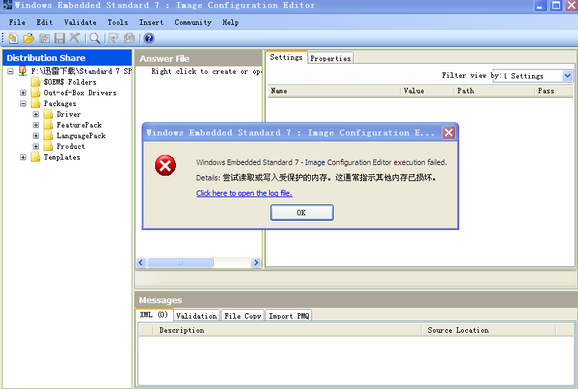The image size is (578, 389).
Task: Switch to the Settings tab
Action: [x=286, y=58]
